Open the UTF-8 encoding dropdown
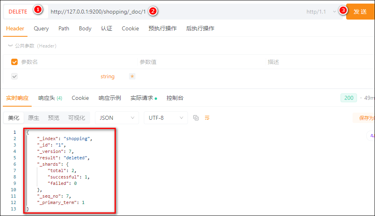 coord(166,118)
